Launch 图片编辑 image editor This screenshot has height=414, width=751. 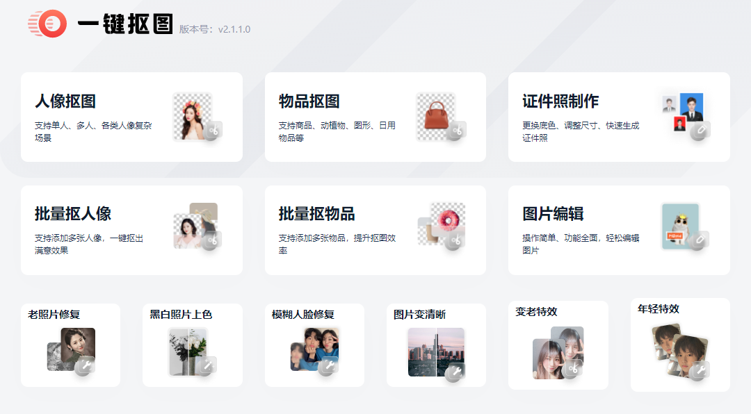tap(620, 230)
